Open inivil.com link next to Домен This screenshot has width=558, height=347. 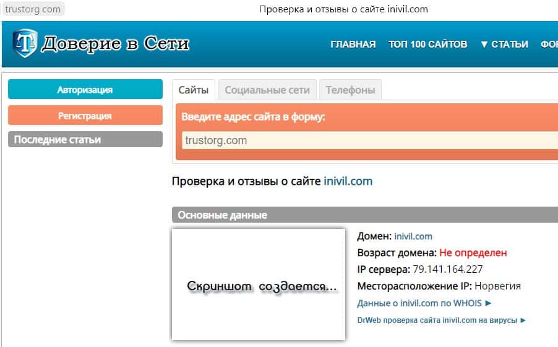pyautogui.click(x=413, y=236)
